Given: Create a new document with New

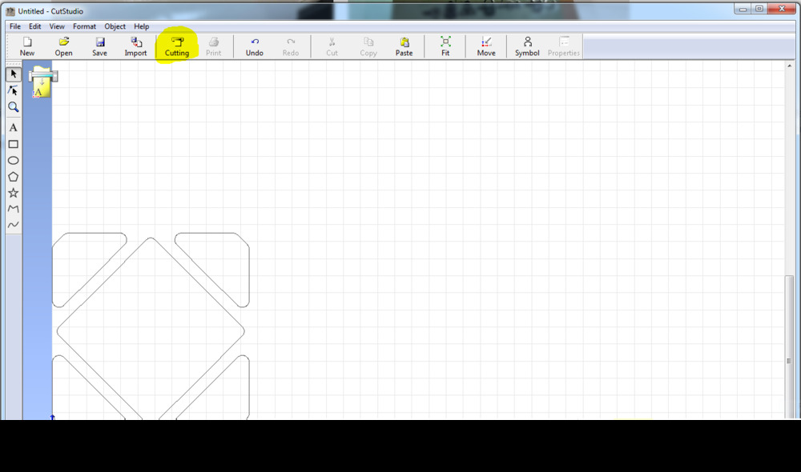Looking at the screenshot, I should pos(27,46).
